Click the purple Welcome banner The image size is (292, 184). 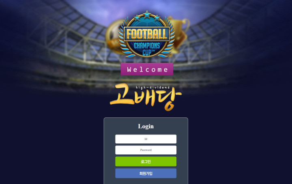(x=147, y=69)
